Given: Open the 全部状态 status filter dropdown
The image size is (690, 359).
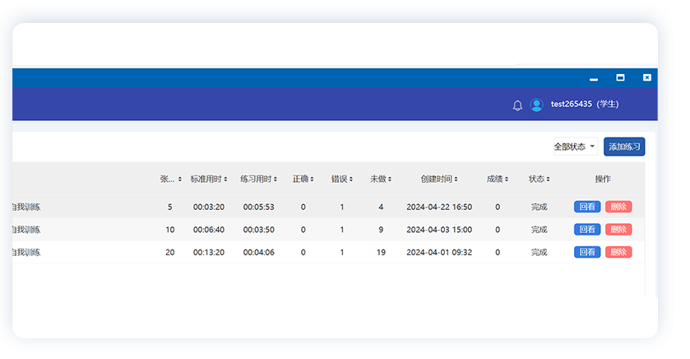Looking at the screenshot, I should tap(574, 147).
